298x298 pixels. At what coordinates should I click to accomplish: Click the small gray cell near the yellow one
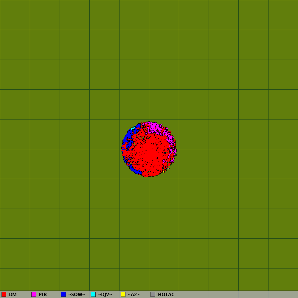tap(168, 168)
